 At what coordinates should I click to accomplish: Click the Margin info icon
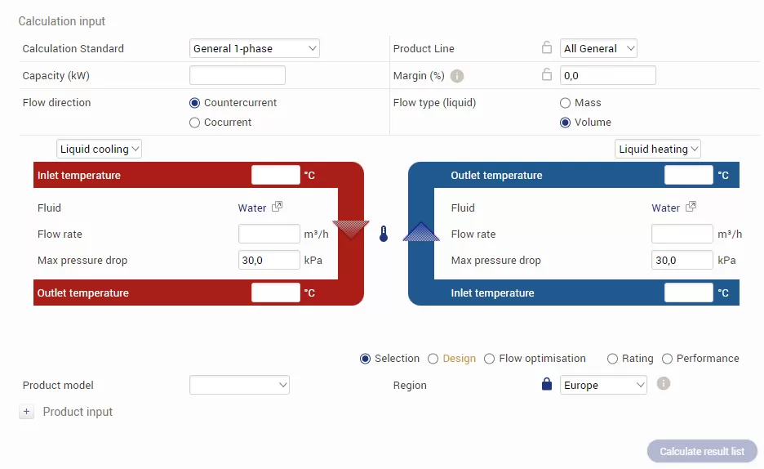coord(457,76)
